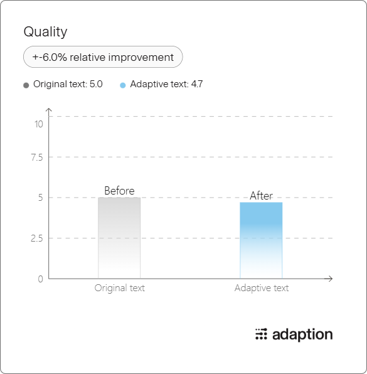Viewport: 367px width, 374px height.
Task: Click the adaption brand wordmark
Action: [x=302, y=334]
